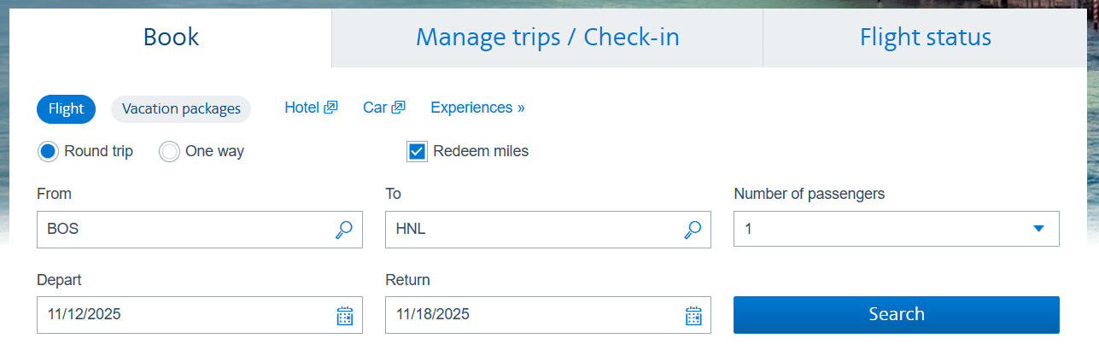Click the From field containing BOS

point(200,230)
